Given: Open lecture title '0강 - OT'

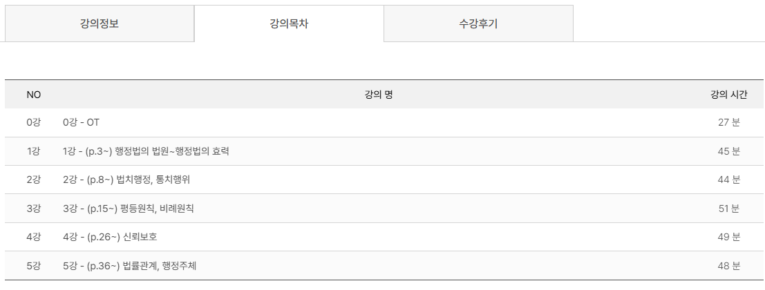Looking at the screenshot, I should 82,122.
